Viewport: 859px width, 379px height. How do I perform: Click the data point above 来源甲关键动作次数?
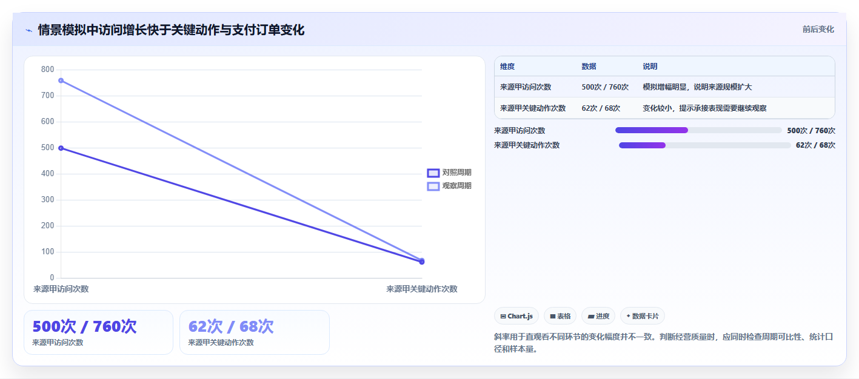[422, 261]
